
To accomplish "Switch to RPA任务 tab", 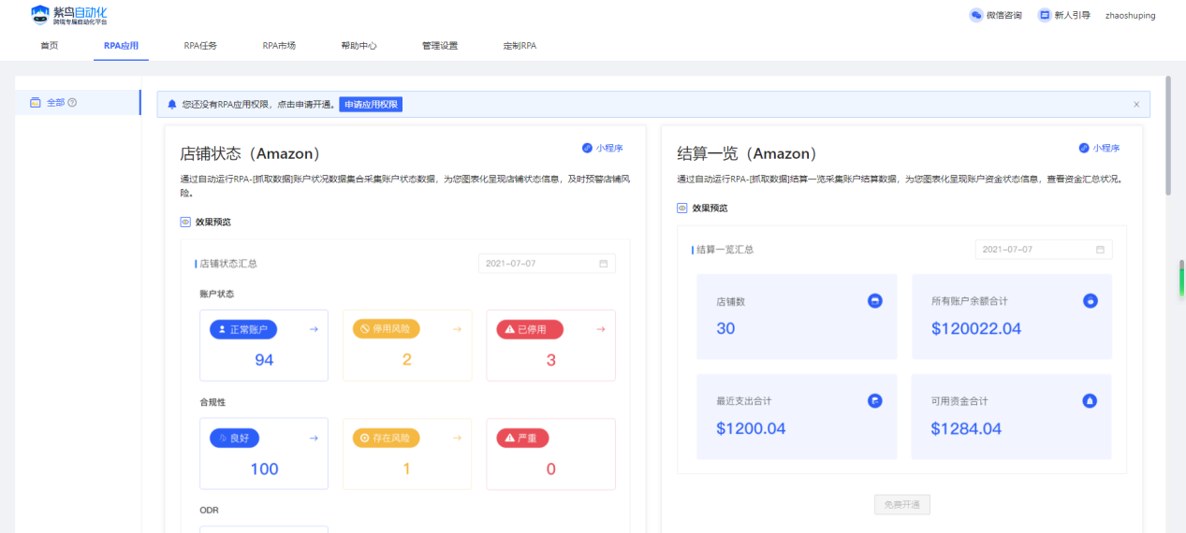I will tap(200, 45).
